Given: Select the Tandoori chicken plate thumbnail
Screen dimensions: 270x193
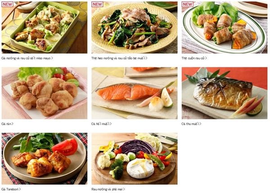Looking at the screenshot, I should click(x=45, y=158).
